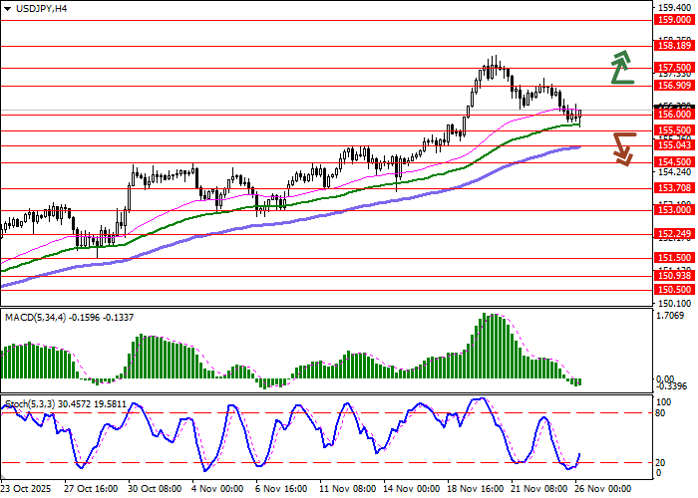Viewport: 698px width, 498px height.
Task: Select the 156.909 price level tag
Action: point(674,86)
